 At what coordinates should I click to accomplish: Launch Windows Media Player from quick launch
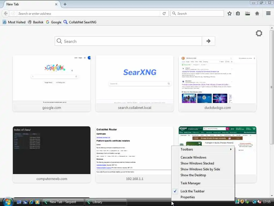tap(37, 202)
